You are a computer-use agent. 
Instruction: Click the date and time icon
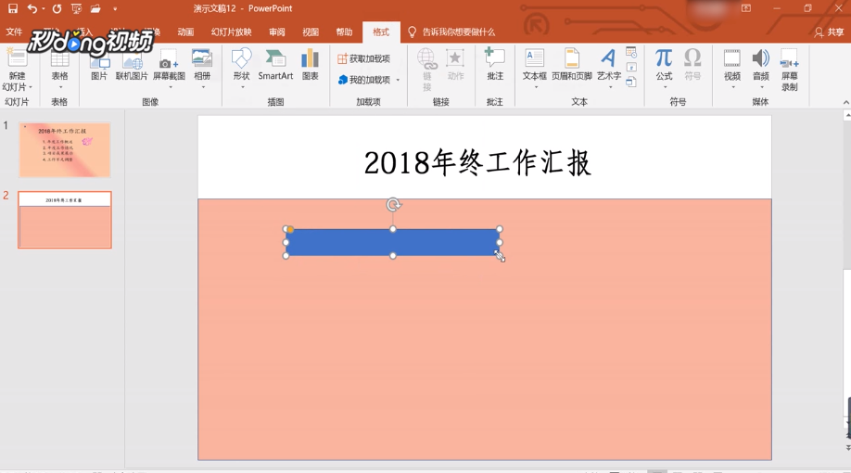click(631, 53)
